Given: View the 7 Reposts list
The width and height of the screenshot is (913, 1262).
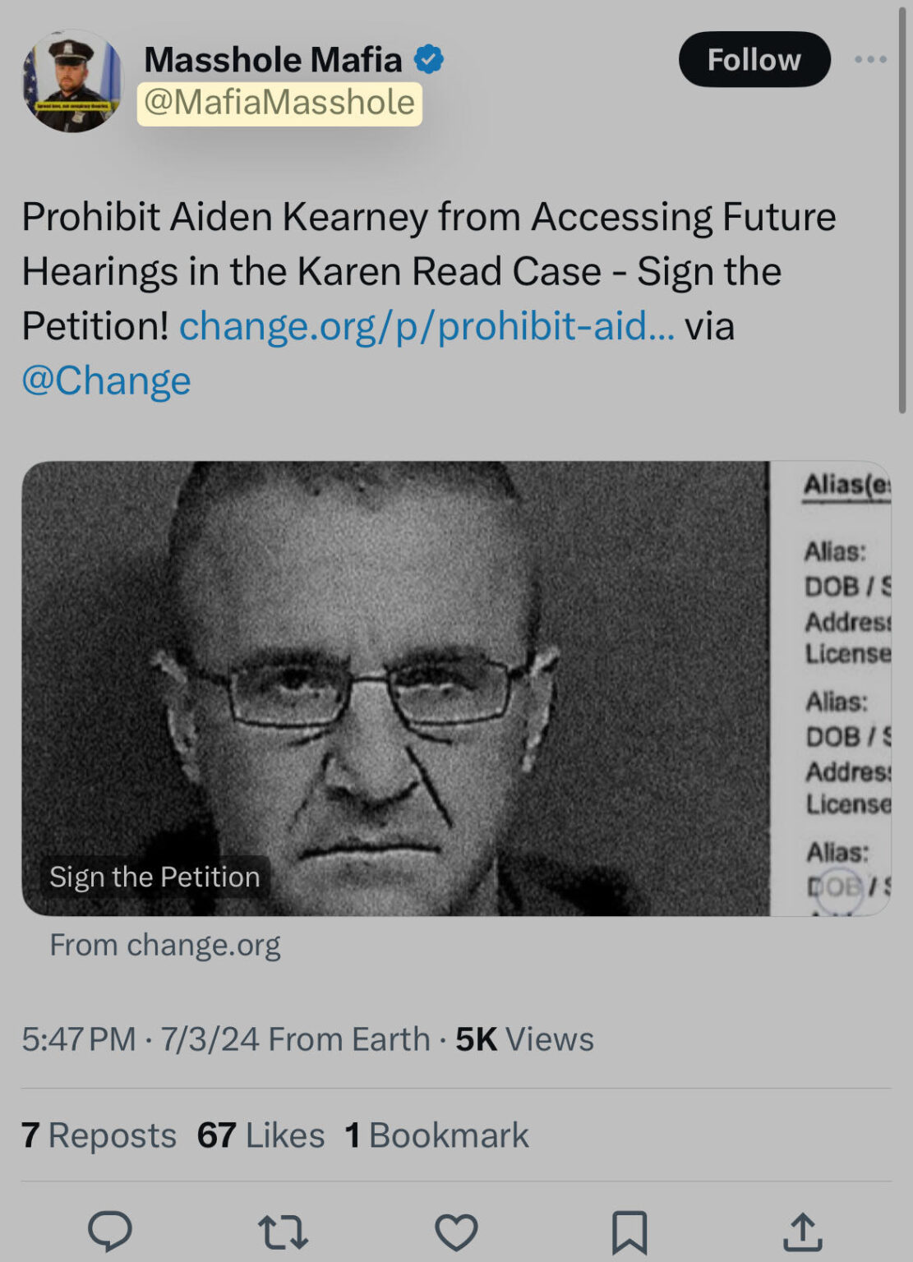Looking at the screenshot, I should [99, 1135].
